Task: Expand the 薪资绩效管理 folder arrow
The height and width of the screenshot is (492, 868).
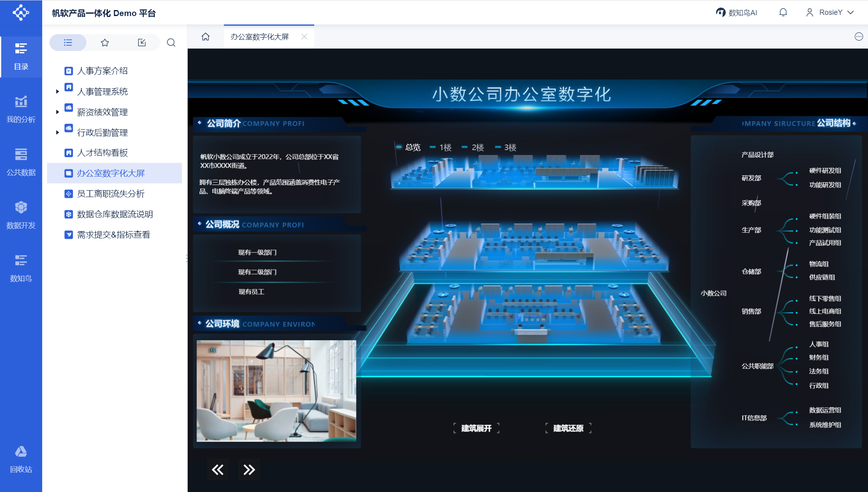Action: pos(57,112)
